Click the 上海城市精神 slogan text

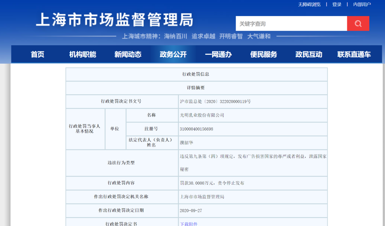(196, 36)
